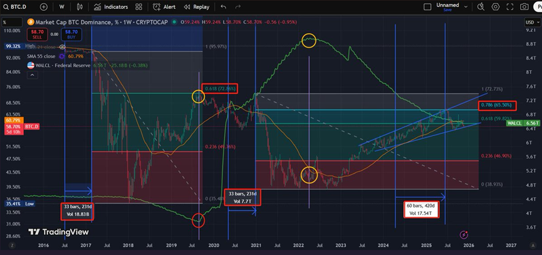The image size is (542, 255).
Task: Click the green market status dot
Action: point(175,22)
